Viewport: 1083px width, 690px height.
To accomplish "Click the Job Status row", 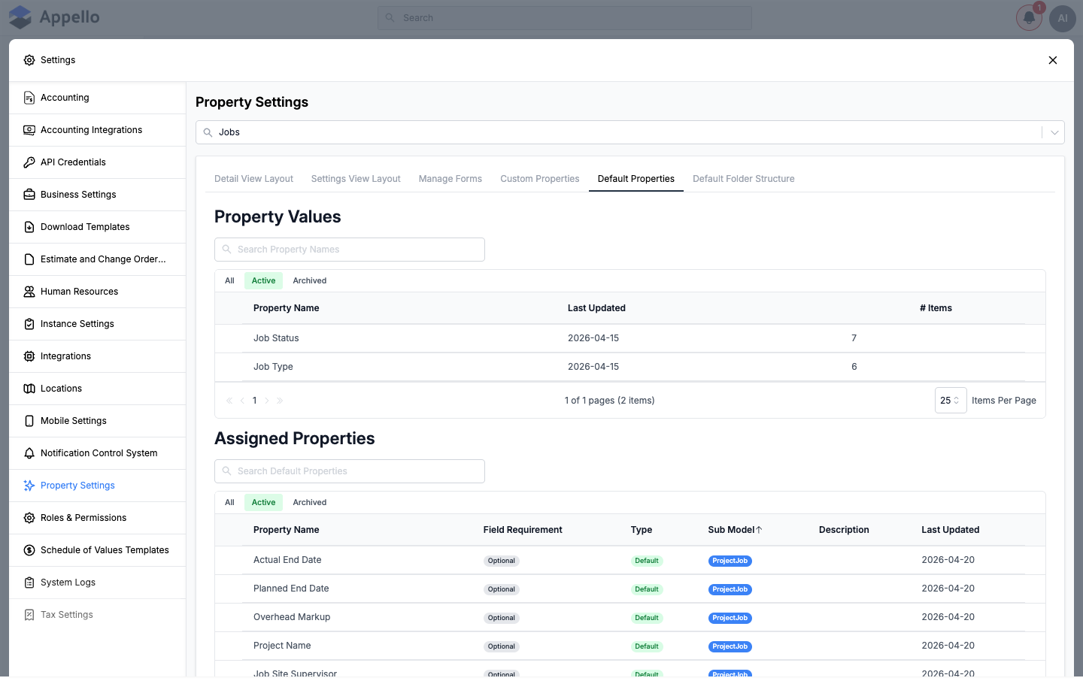I will [630, 338].
